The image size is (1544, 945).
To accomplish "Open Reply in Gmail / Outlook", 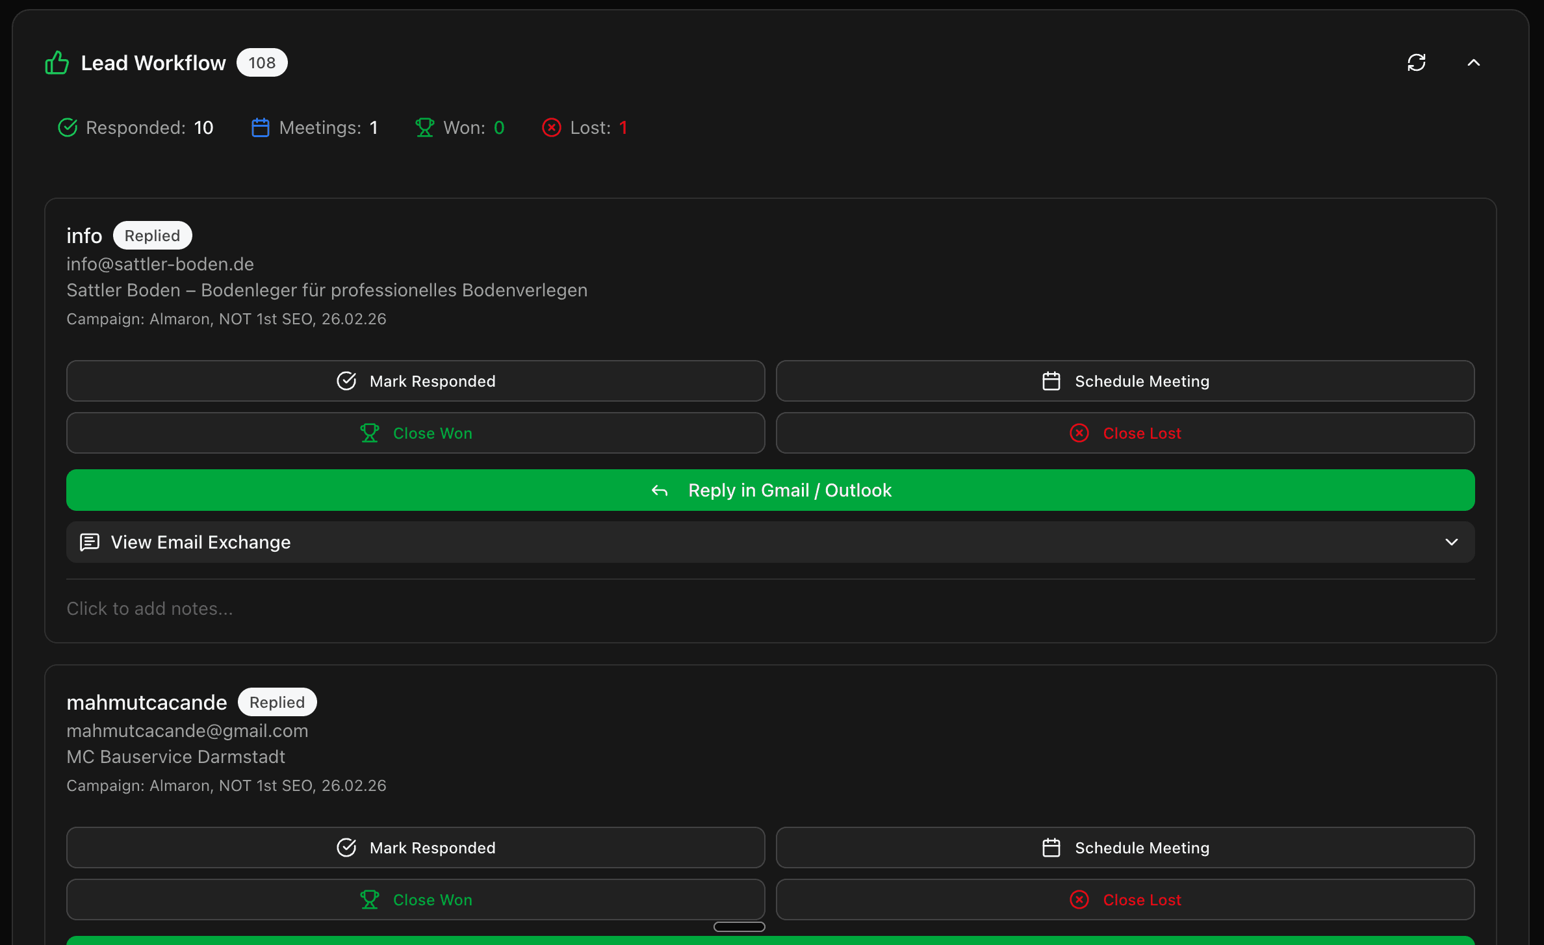I will click(771, 490).
